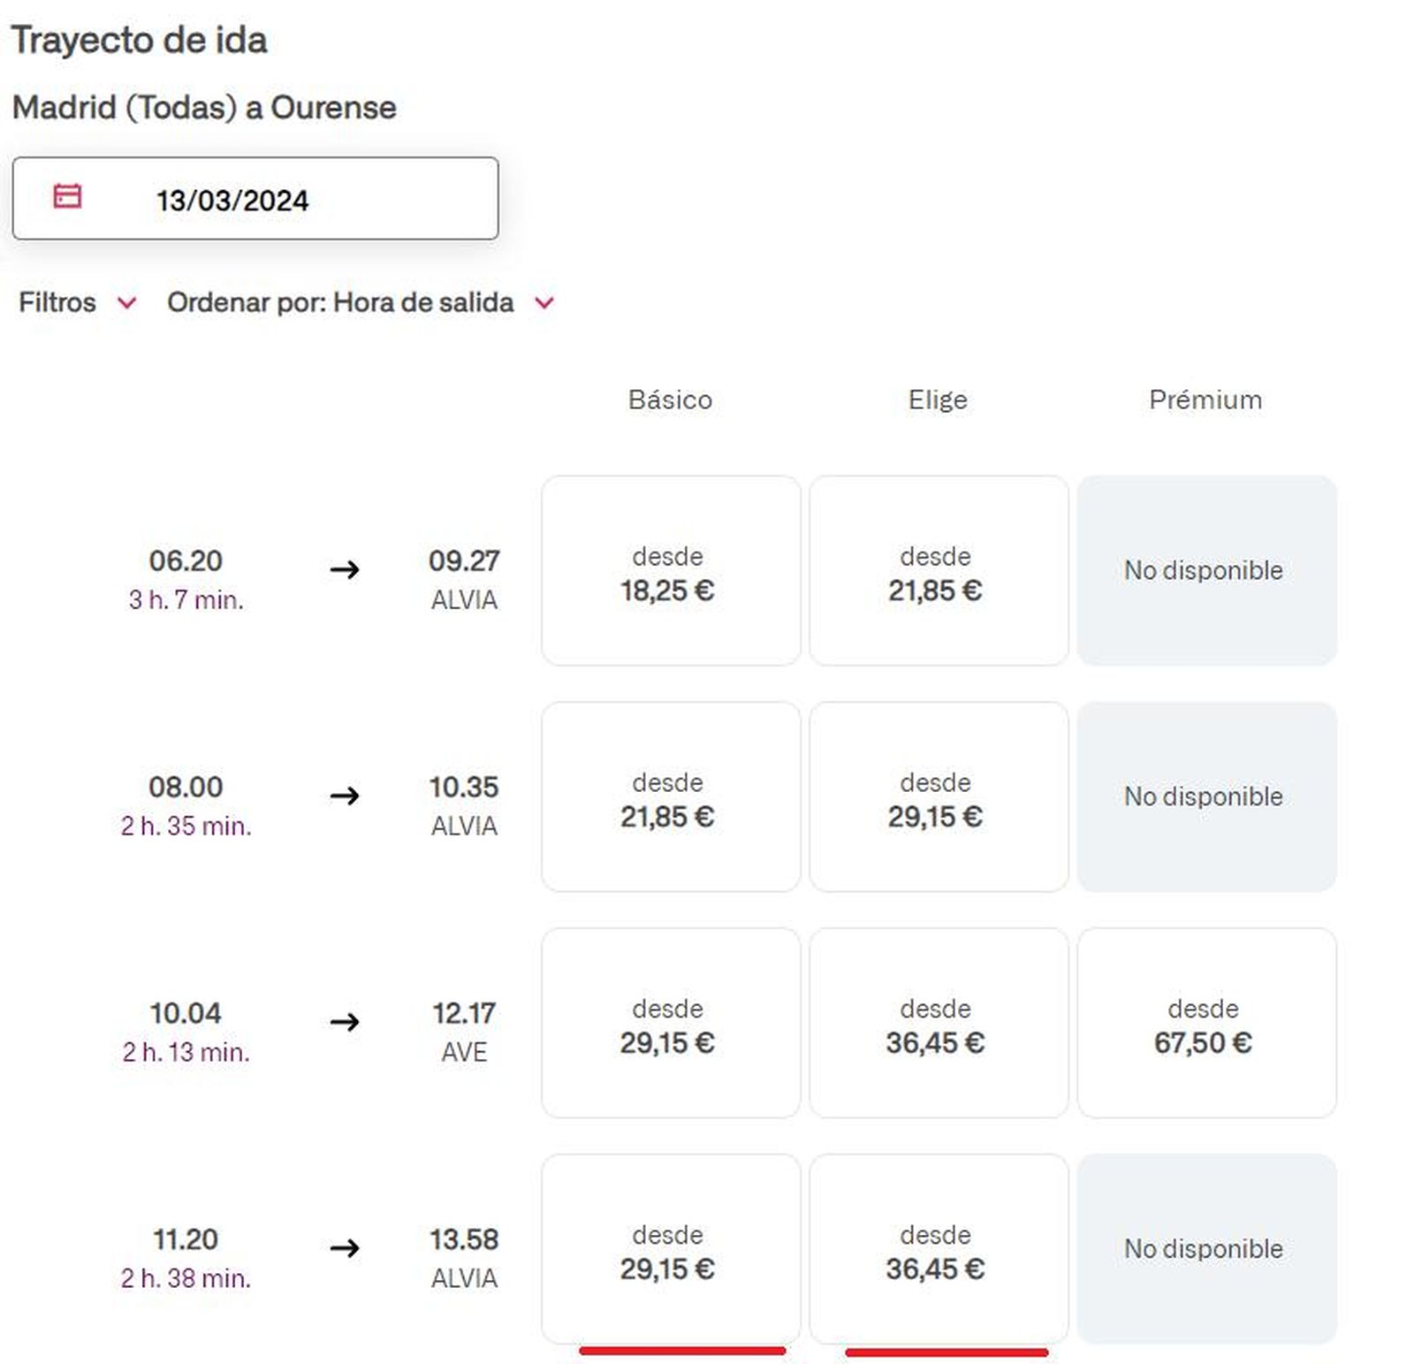The width and height of the screenshot is (1414, 1364).
Task: Click the 13/03/2024 date input field
Action: click(256, 199)
